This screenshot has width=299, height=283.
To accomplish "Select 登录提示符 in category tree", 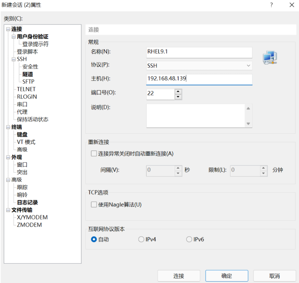I will coord(35,44).
